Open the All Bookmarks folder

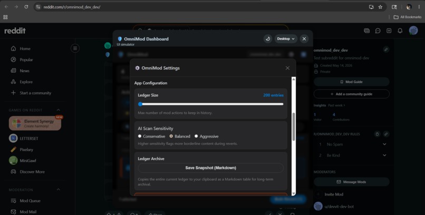pos(408,17)
